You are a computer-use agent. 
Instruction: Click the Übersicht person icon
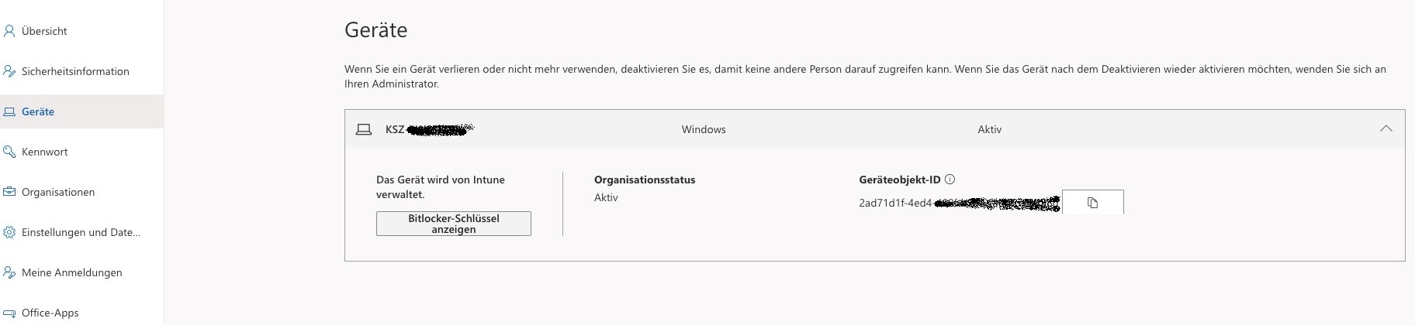(9, 31)
